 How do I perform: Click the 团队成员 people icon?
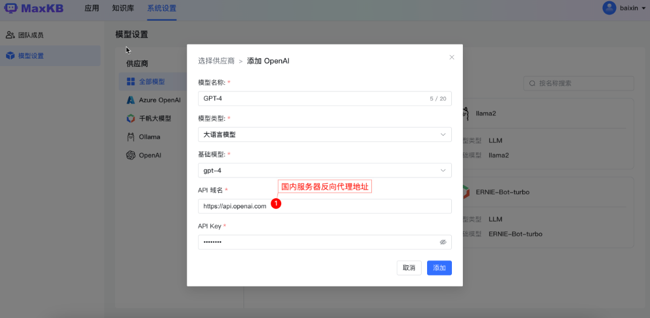point(10,35)
